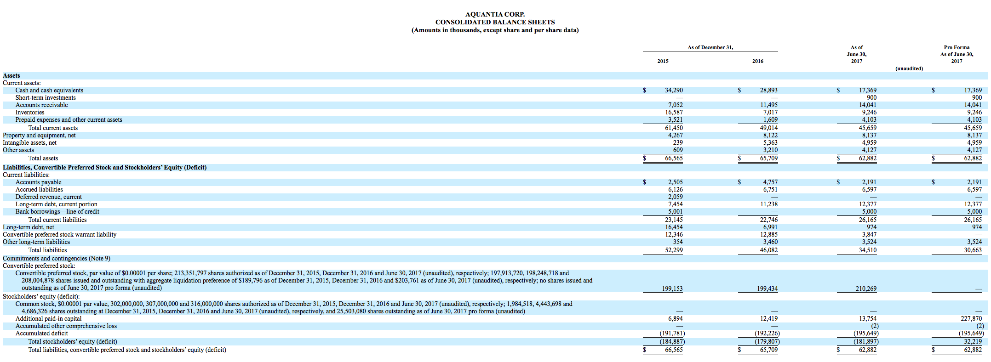Click the 'Accrued liabilities' row label

pyautogui.click(x=39, y=190)
